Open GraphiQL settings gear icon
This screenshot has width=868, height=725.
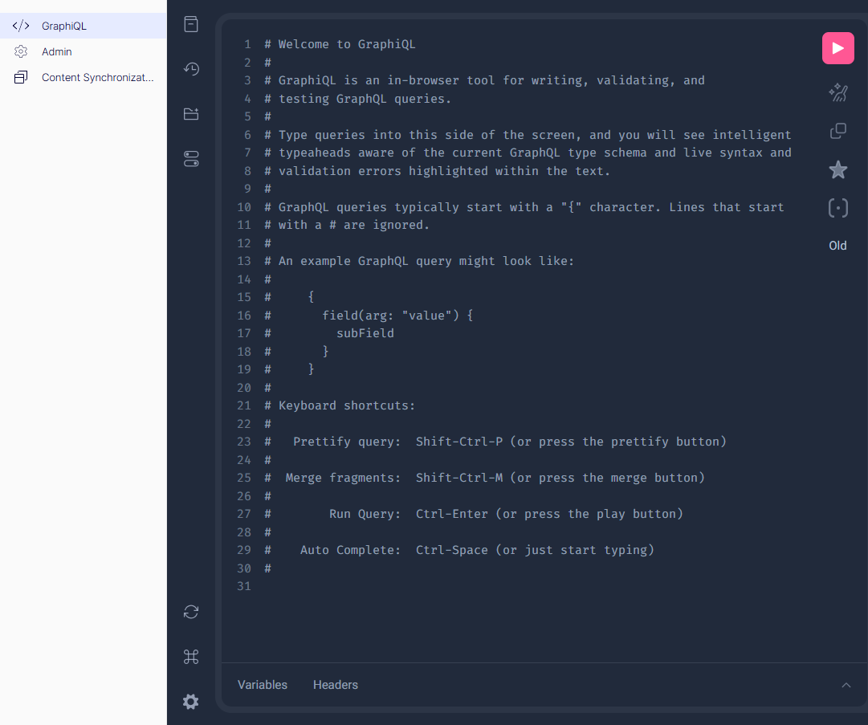(x=191, y=702)
